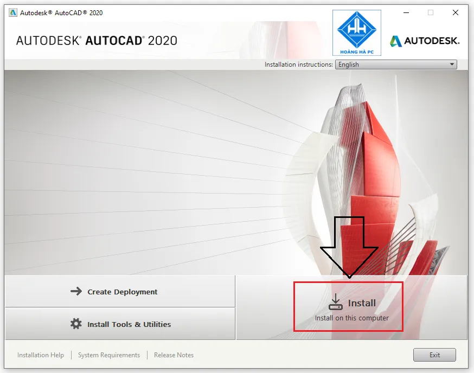Open the installation instructions language dropdown
This screenshot has height=373, width=474.
click(396, 64)
